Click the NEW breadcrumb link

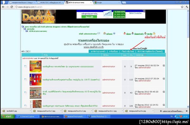[x=38, y=31]
